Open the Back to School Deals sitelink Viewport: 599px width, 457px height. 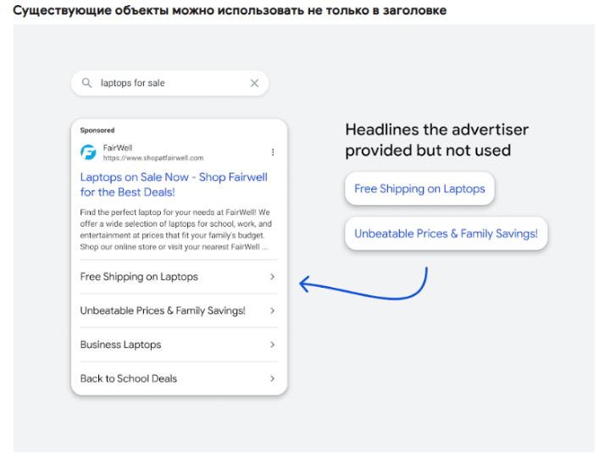pyautogui.click(x=179, y=378)
